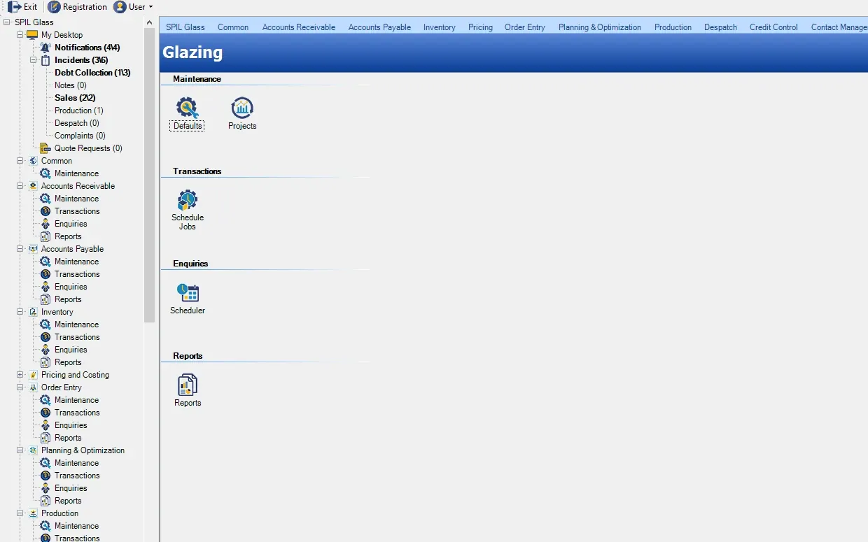This screenshot has height=542, width=868.
Task: Open Transactions under Order Entry in tree
Action: point(77,413)
